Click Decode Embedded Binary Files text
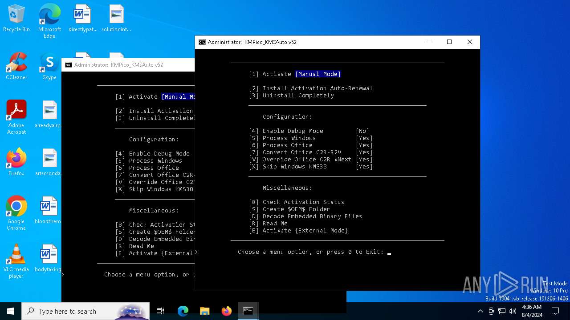The width and height of the screenshot is (570, 320). click(x=312, y=216)
